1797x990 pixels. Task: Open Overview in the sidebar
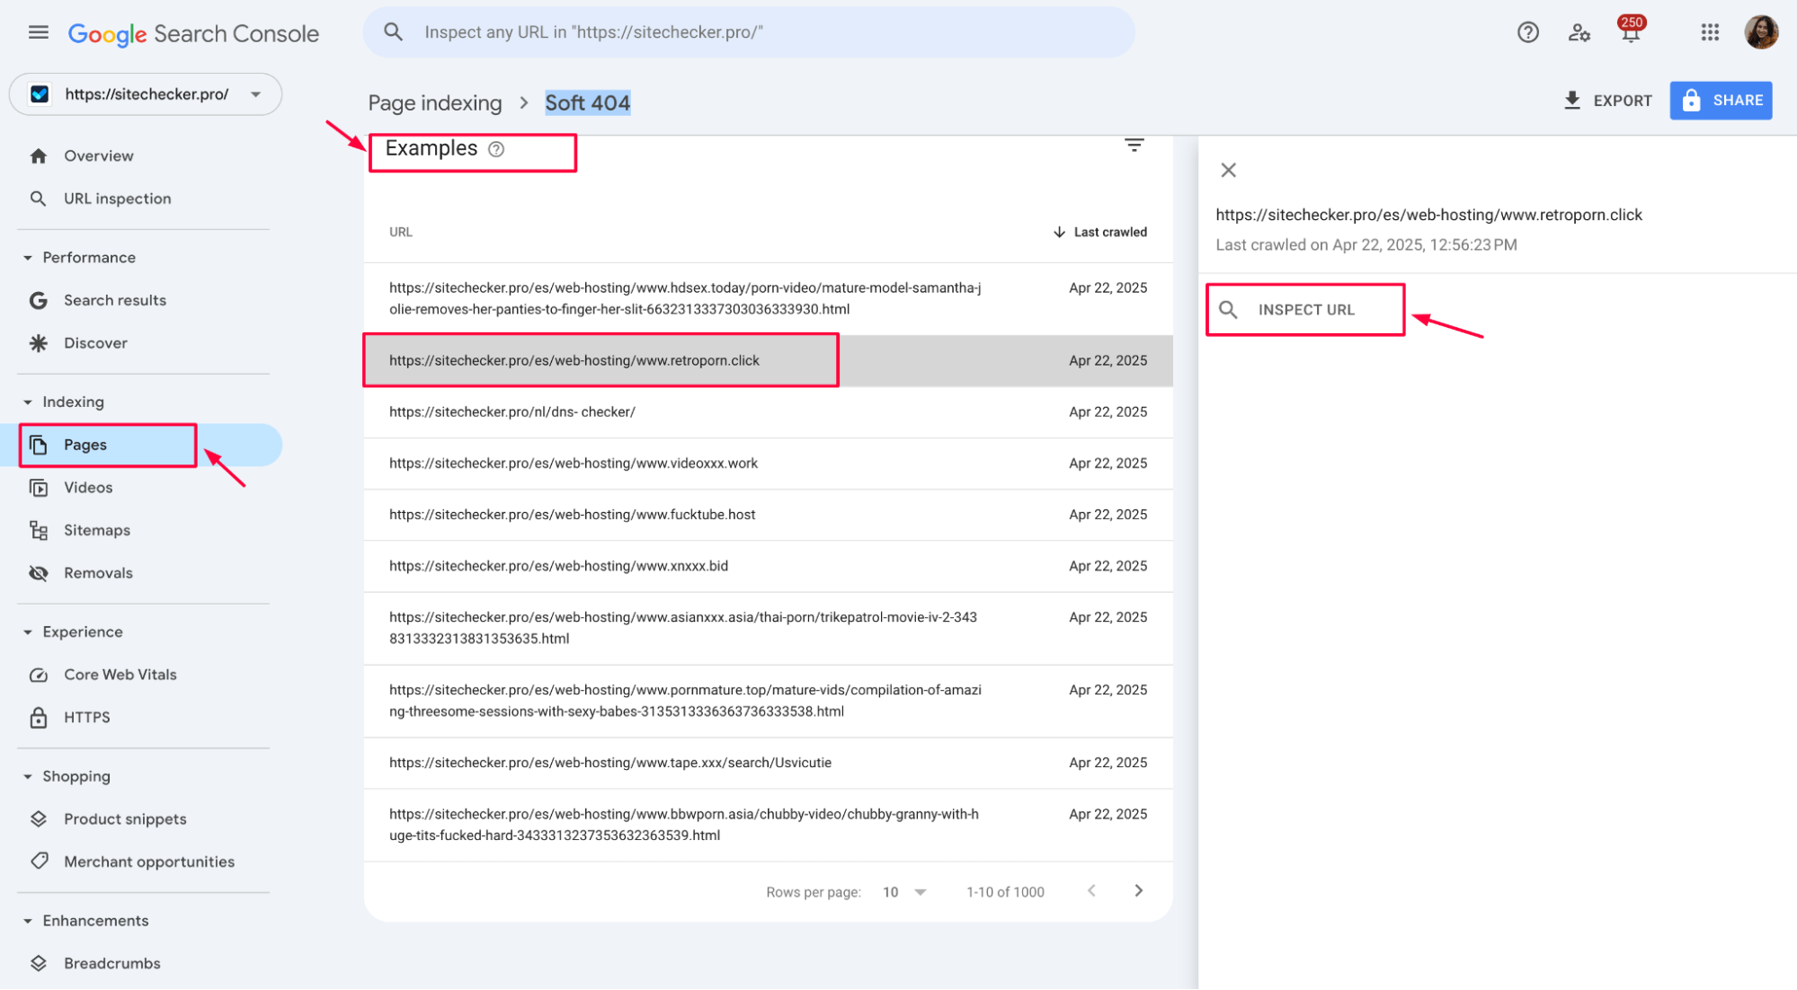(x=99, y=156)
